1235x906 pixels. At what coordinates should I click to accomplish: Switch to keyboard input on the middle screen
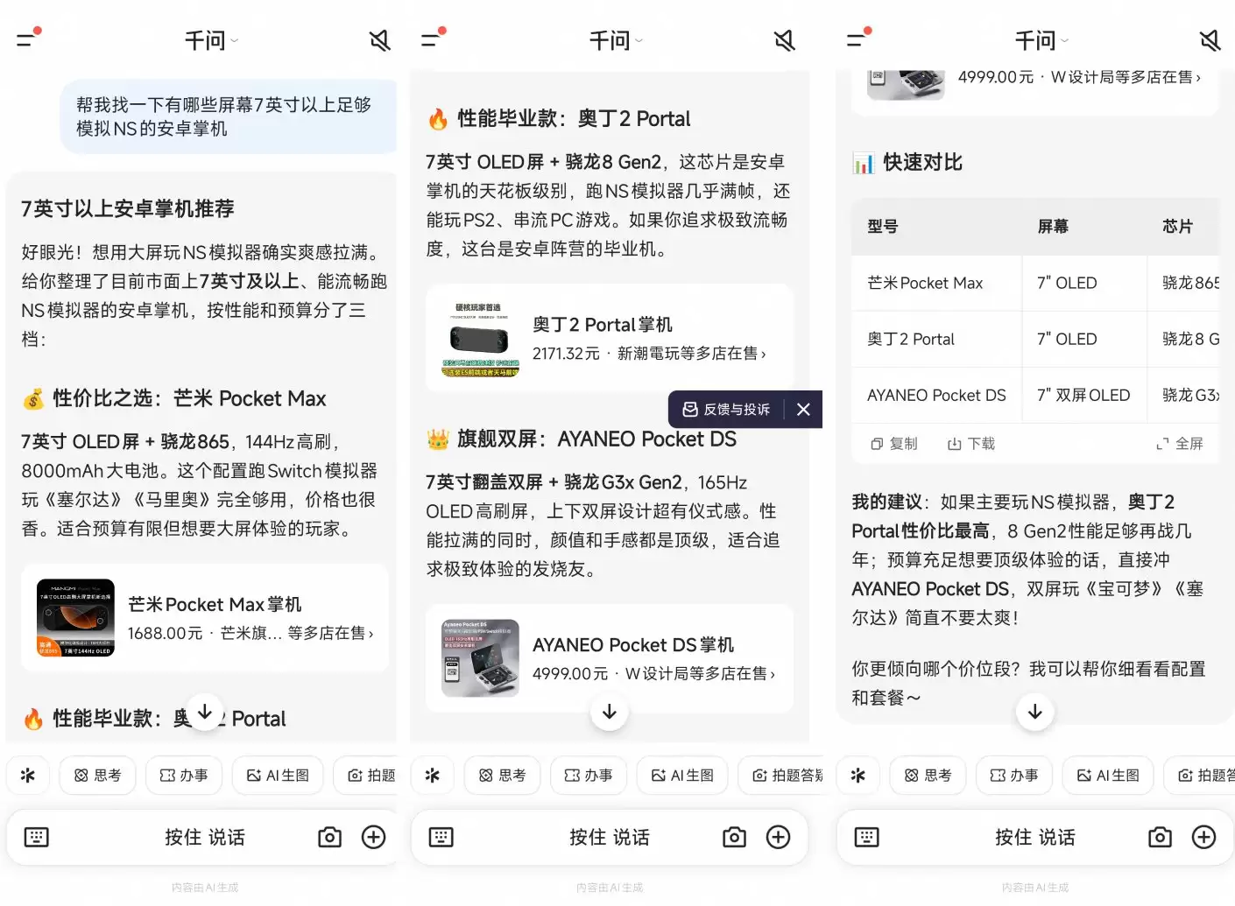pyautogui.click(x=441, y=837)
